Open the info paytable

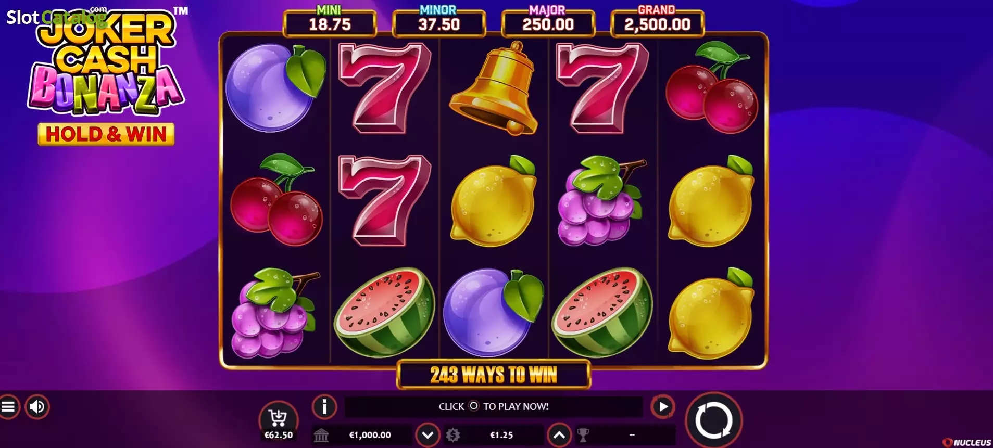324,407
